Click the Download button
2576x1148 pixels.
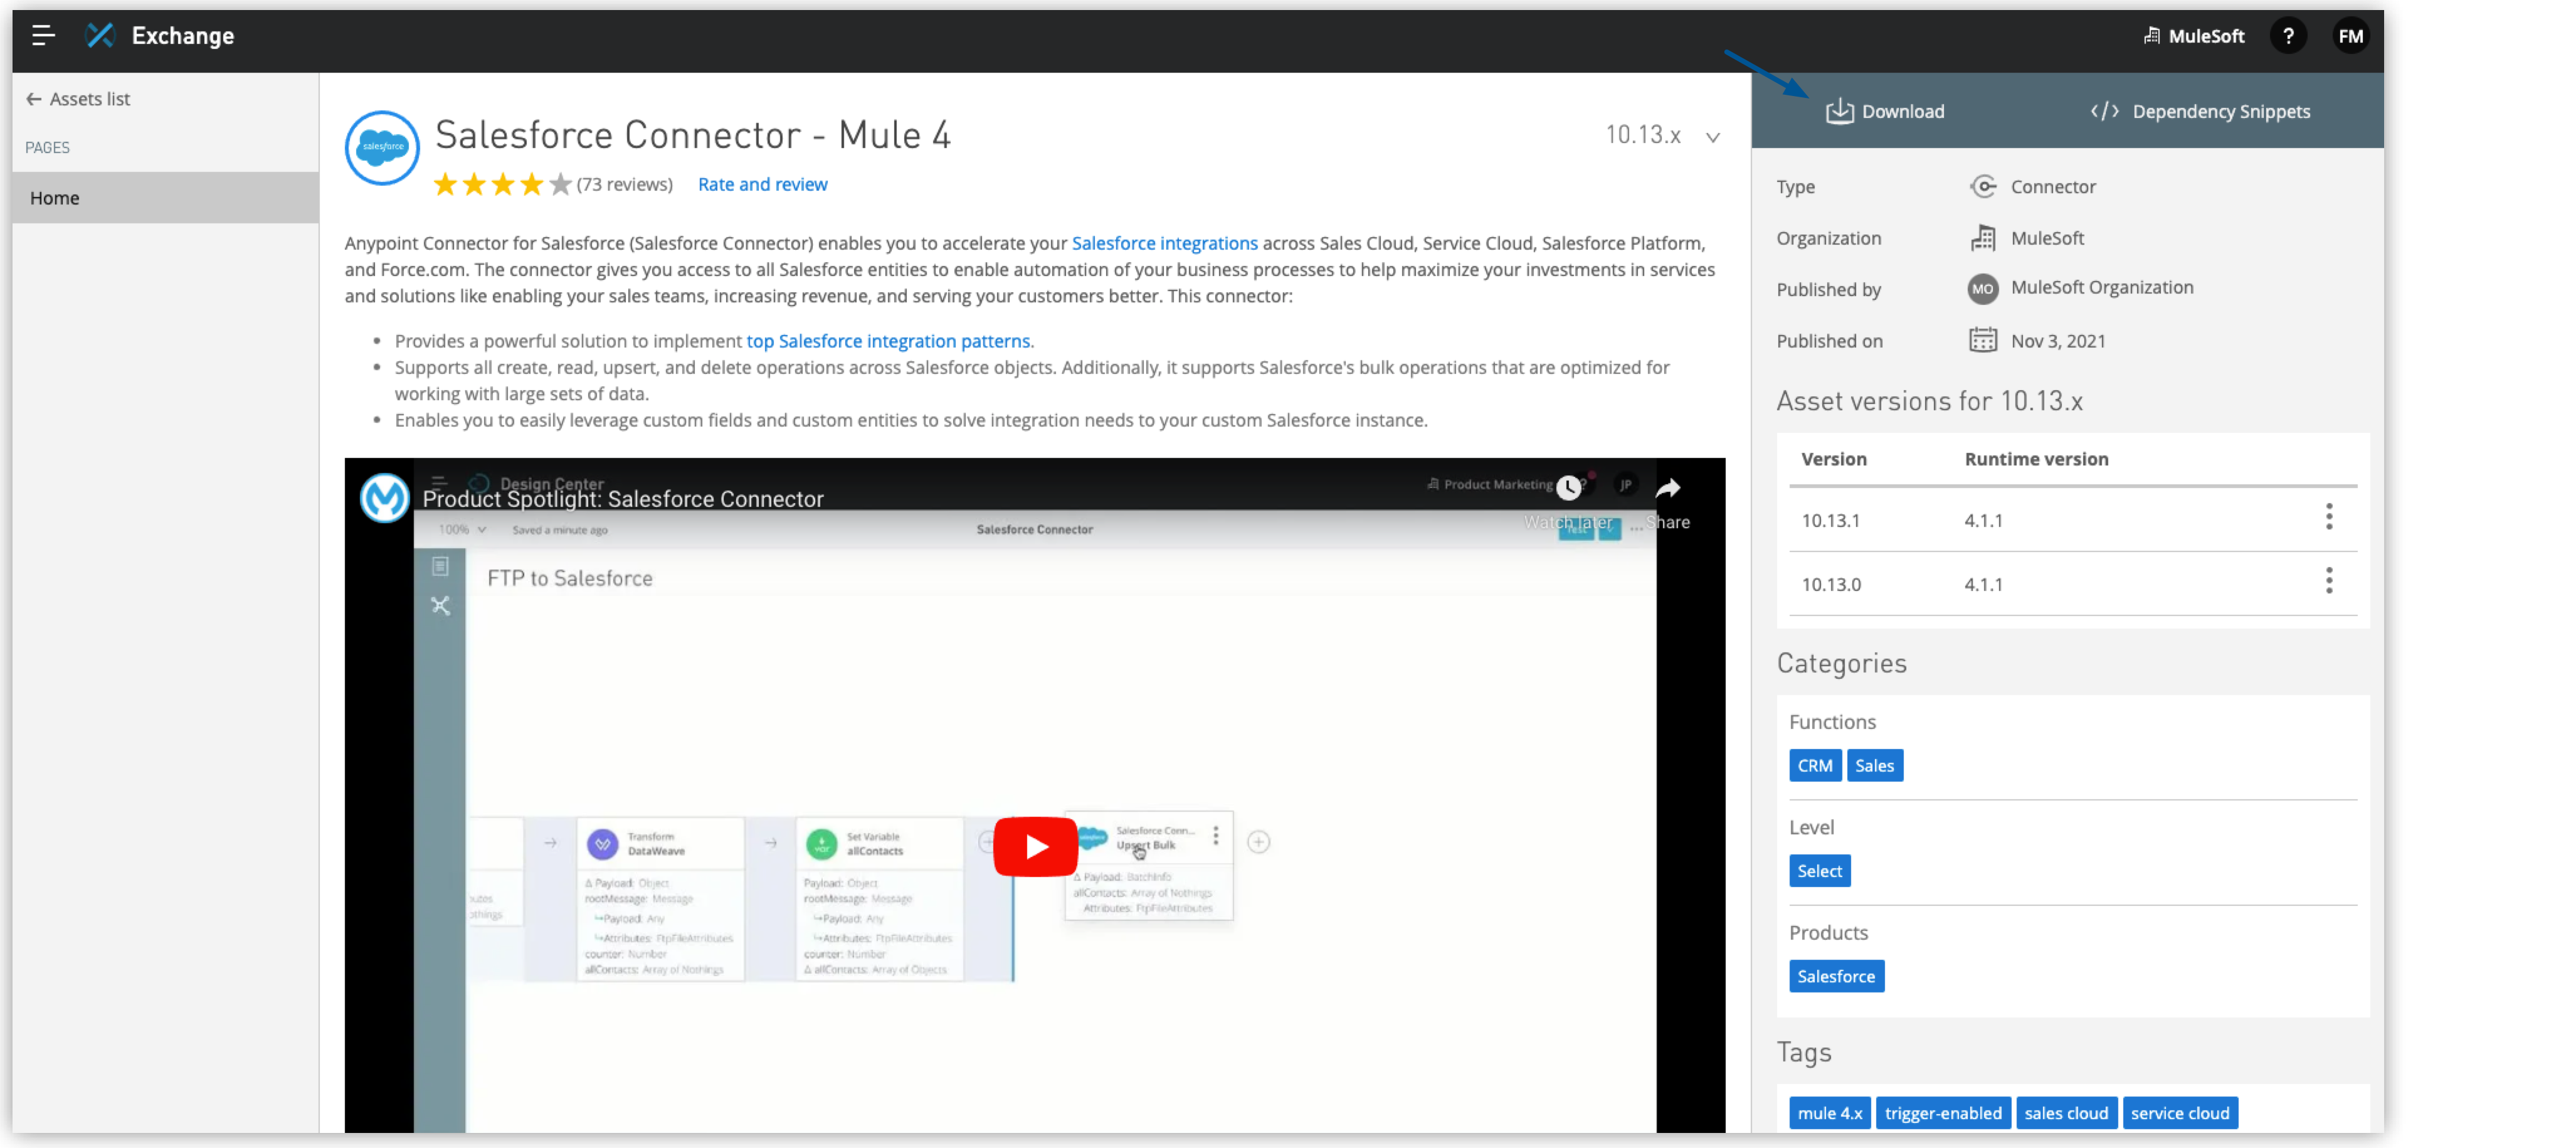click(x=1886, y=111)
